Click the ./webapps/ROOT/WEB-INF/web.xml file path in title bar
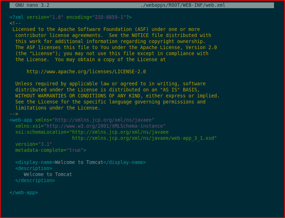 click(x=183, y=5)
